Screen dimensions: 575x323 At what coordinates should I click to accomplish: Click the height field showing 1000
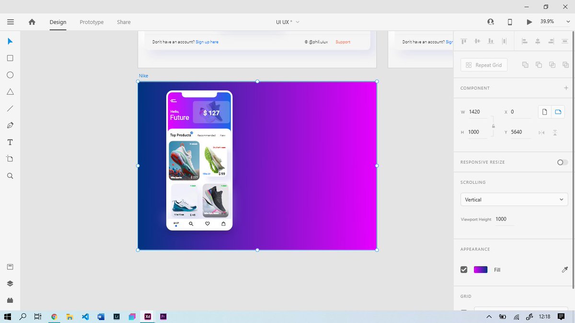pyautogui.click(x=477, y=132)
